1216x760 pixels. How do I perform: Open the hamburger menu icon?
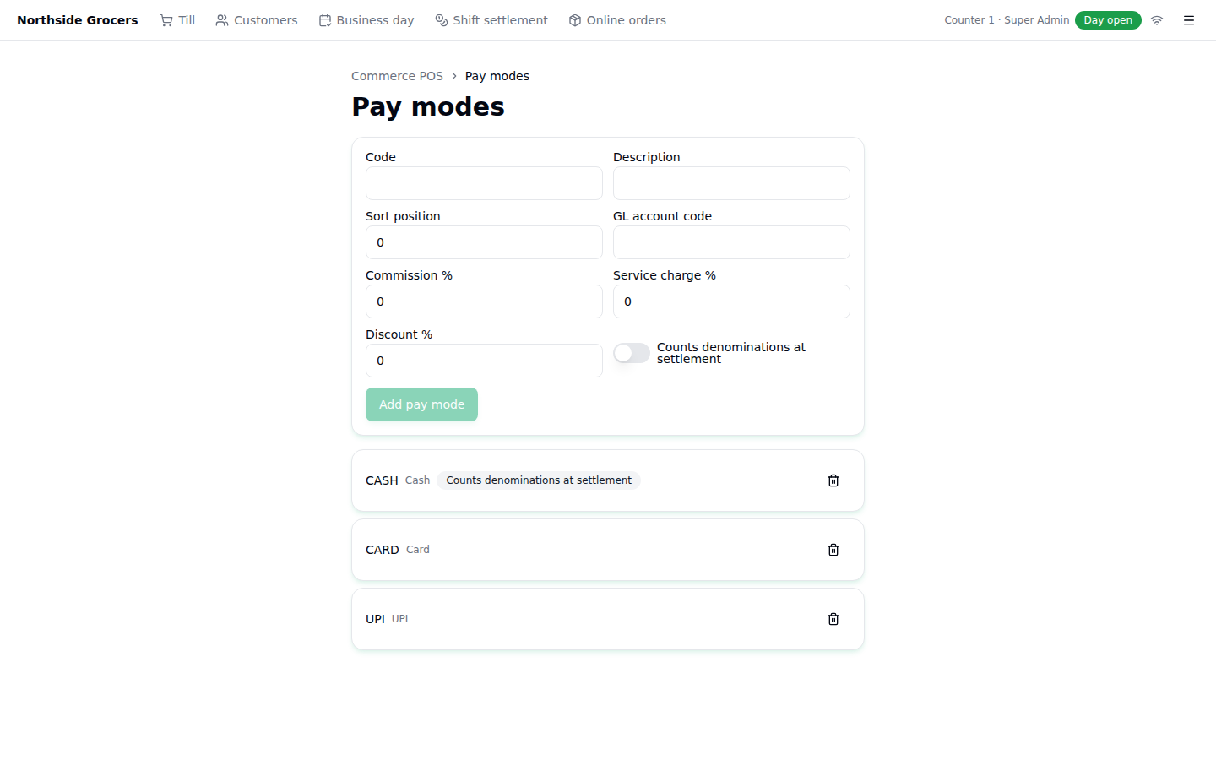pyautogui.click(x=1189, y=20)
